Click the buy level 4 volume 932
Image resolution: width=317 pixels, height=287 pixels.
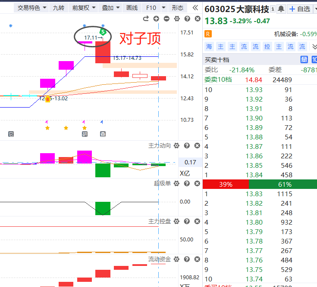click(x=286, y=222)
